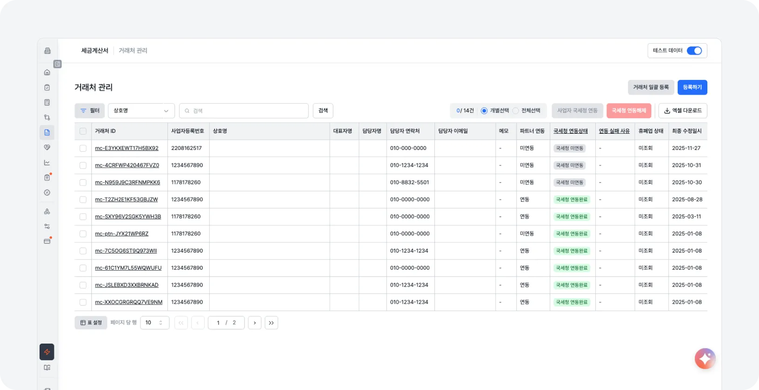
Task: Open the home icon in sidebar
Action: [47, 72]
